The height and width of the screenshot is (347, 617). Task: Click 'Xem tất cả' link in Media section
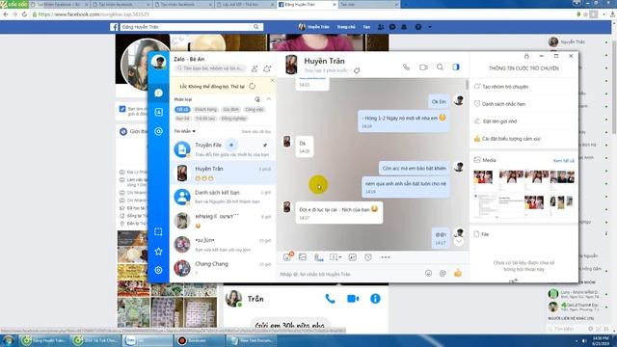click(x=563, y=161)
